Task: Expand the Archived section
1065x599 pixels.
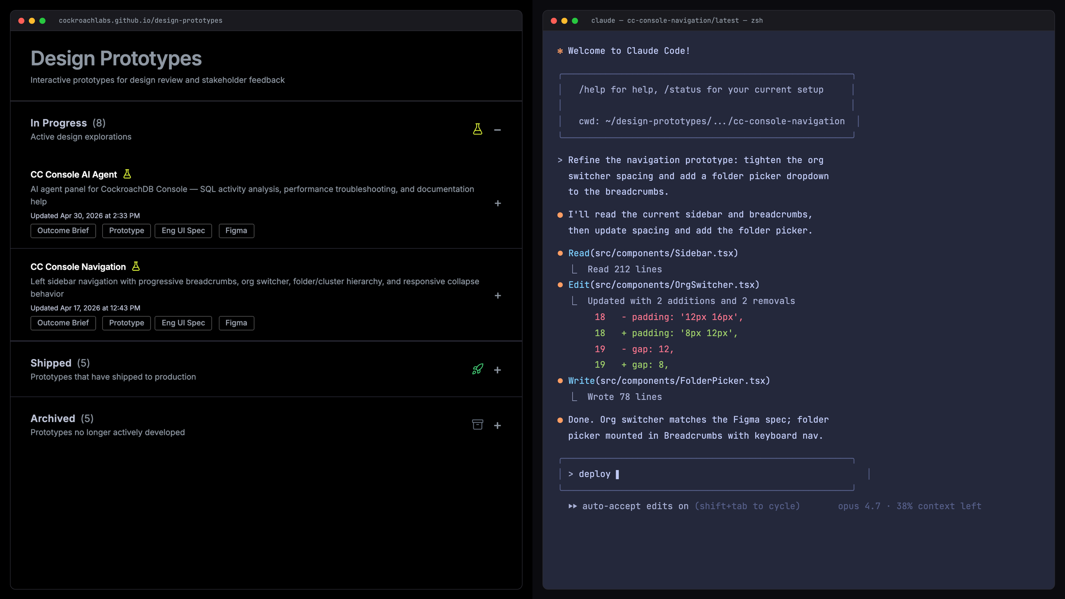Action: tap(497, 425)
